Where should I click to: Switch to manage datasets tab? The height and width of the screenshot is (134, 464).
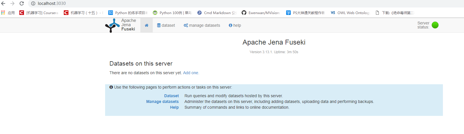coord(202,25)
